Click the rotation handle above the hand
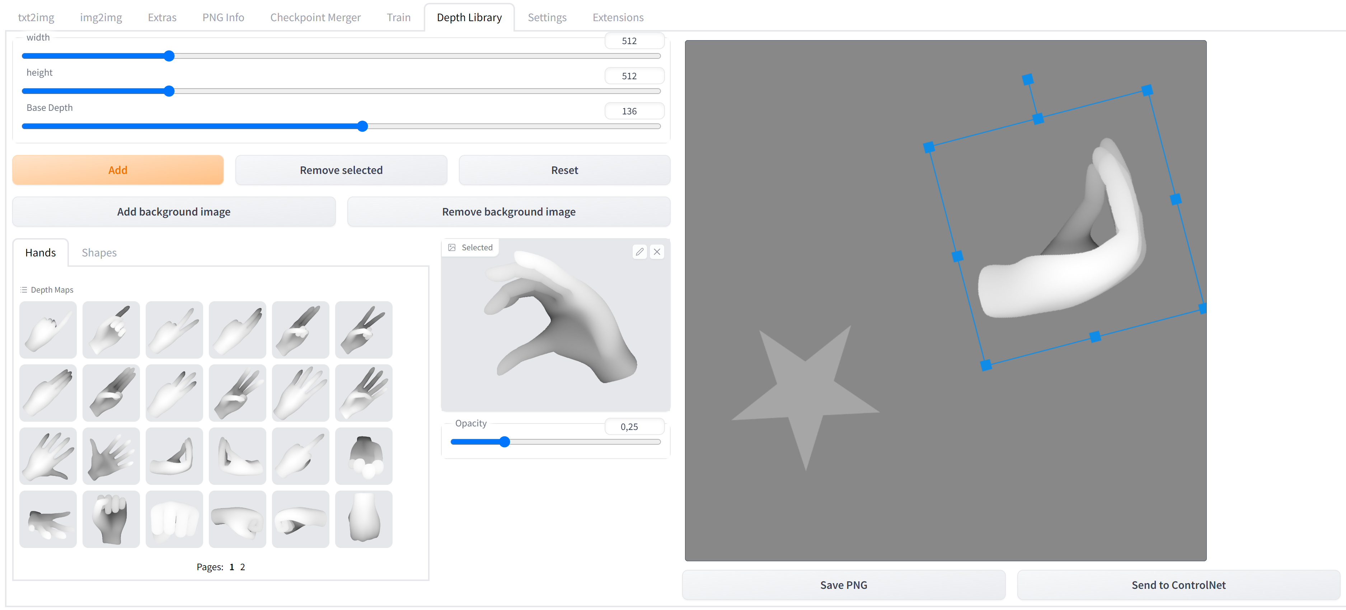Image resolution: width=1346 pixels, height=610 pixels. coord(1027,79)
